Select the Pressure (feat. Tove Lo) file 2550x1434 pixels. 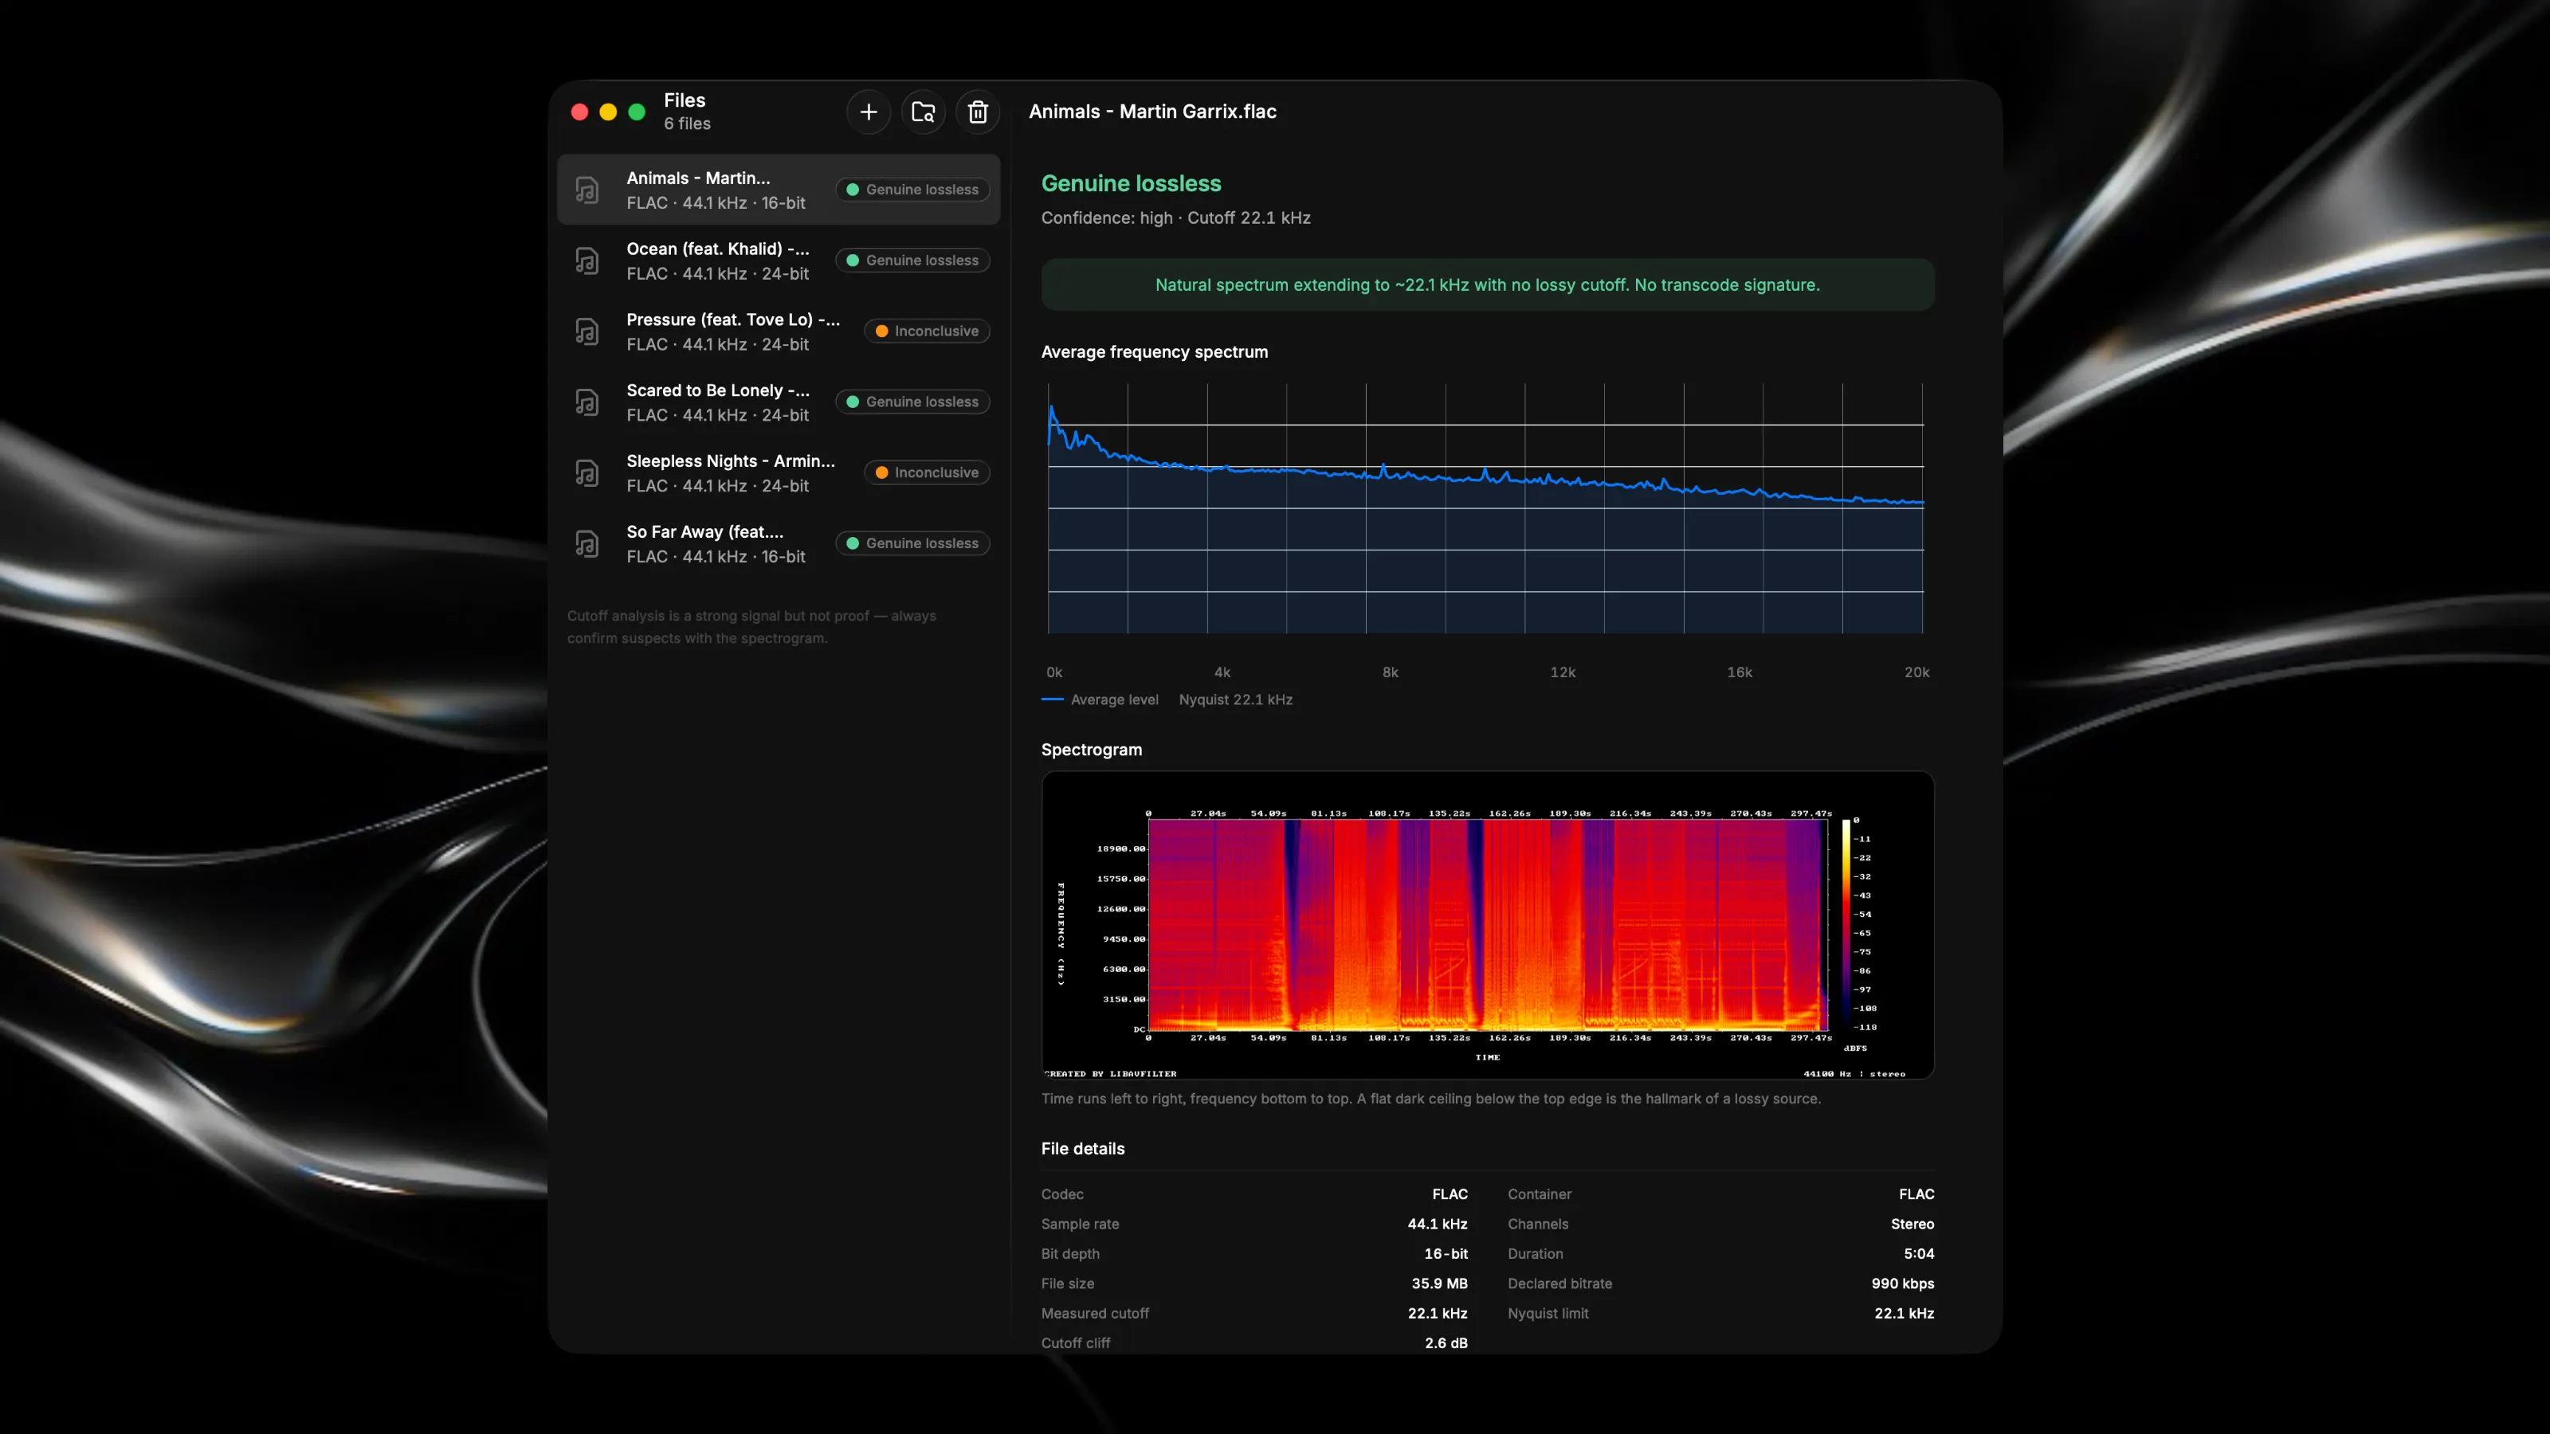point(778,331)
